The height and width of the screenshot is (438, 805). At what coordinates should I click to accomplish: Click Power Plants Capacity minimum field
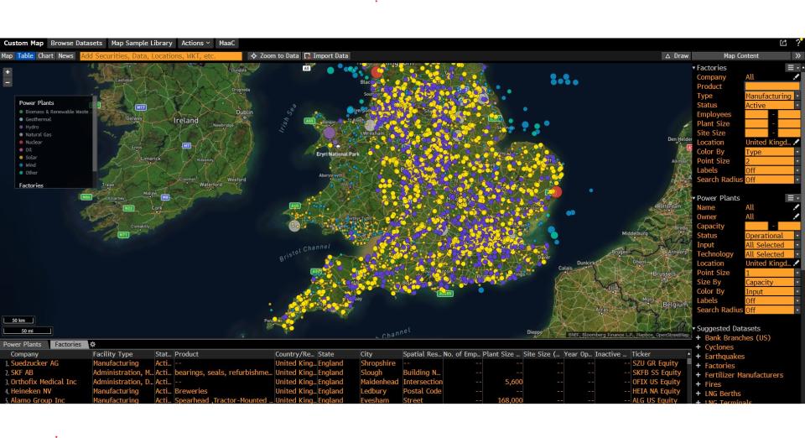click(x=756, y=227)
